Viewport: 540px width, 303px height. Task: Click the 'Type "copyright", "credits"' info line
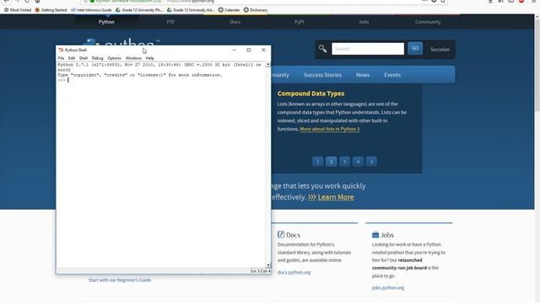pyautogui.click(x=140, y=75)
